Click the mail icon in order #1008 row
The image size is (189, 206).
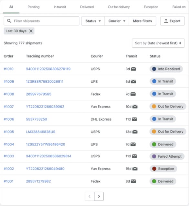(133, 94)
